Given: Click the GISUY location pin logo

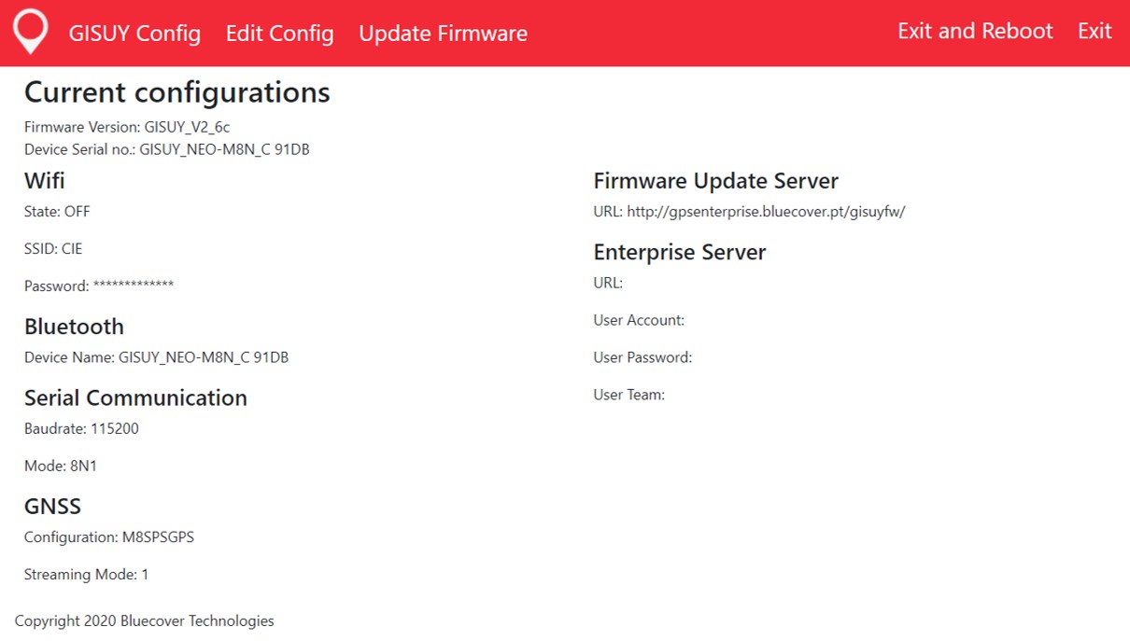Looking at the screenshot, I should (31, 31).
